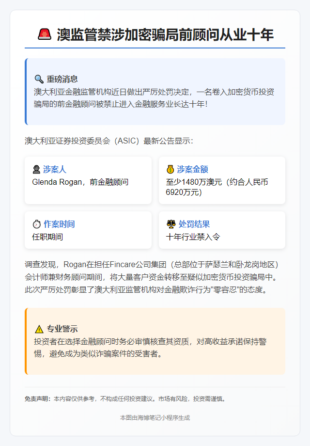This screenshot has height=446, width=310.
Task: Click the 本图由海螺笔记小程序生成 footer text
Action: [x=155, y=417]
